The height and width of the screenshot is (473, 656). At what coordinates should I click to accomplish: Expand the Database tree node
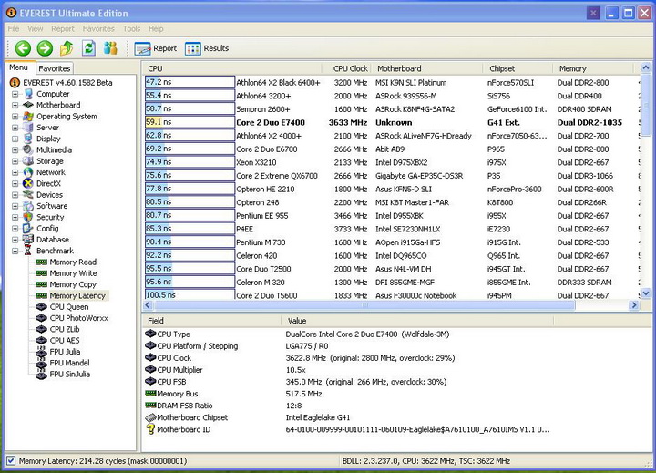pos(15,240)
